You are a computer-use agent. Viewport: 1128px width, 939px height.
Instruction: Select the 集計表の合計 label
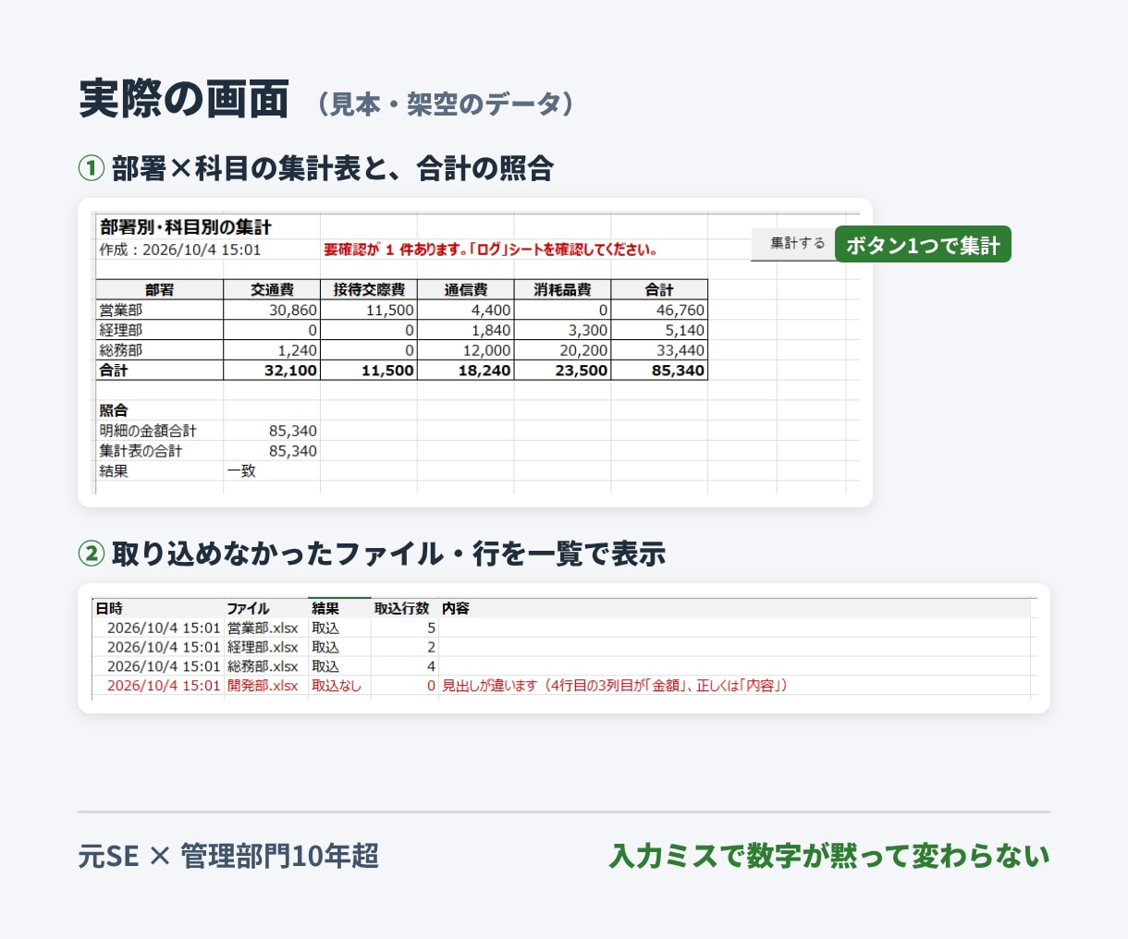[x=141, y=451]
